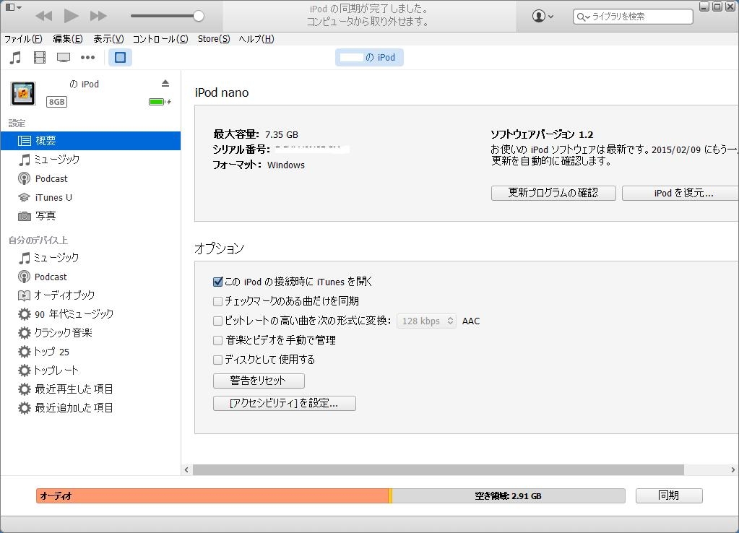The width and height of the screenshot is (739, 533).
Task: Enable チェックマークのある曲だけを同期 checkbox
Action: pyautogui.click(x=217, y=301)
